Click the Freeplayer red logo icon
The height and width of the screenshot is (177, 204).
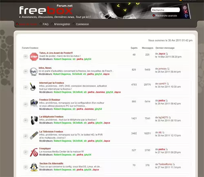pyautogui.click(x=34, y=152)
